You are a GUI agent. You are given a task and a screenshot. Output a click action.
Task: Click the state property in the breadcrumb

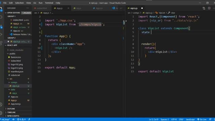(171, 13)
